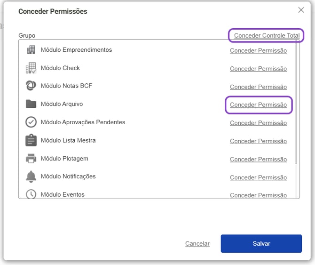Click the Módulo Arquivo folder icon
This screenshot has height=265, width=315.
pyautogui.click(x=31, y=104)
